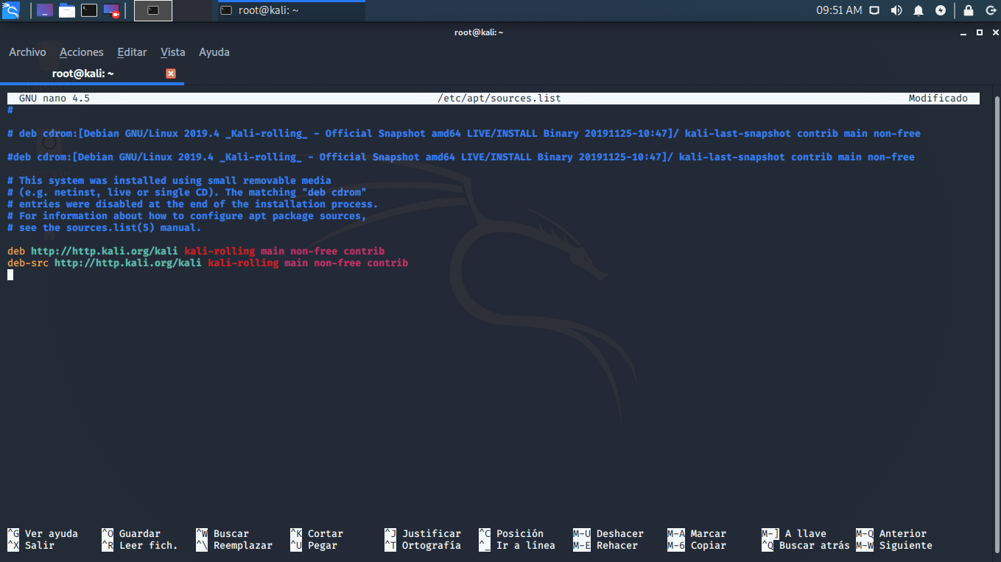Click the ^C Posición shortcut
Image resolution: width=1001 pixels, height=562 pixels.
[x=511, y=534]
